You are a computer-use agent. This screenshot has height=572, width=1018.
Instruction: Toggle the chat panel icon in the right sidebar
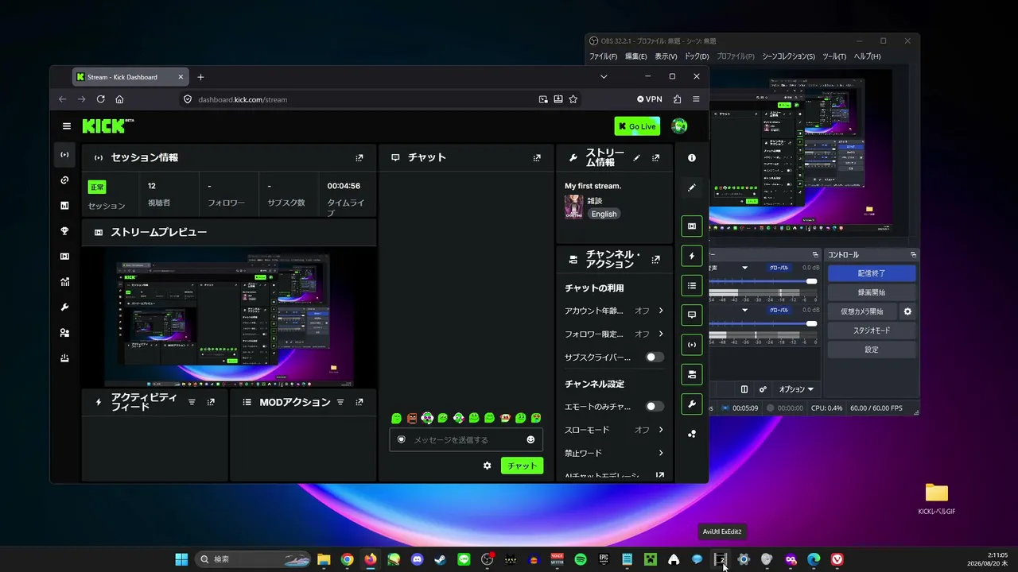coord(692,315)
